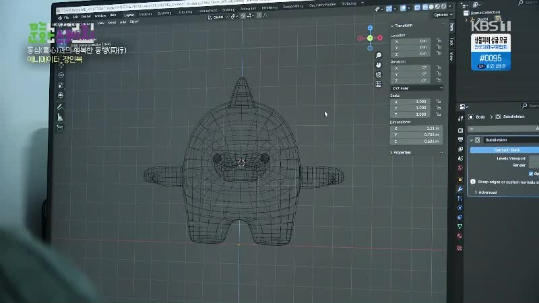Click the red X axis on navigation gizmo
The width and height of the screenshot is (539, 303).
pyautogui.click(x=380, y=38)
